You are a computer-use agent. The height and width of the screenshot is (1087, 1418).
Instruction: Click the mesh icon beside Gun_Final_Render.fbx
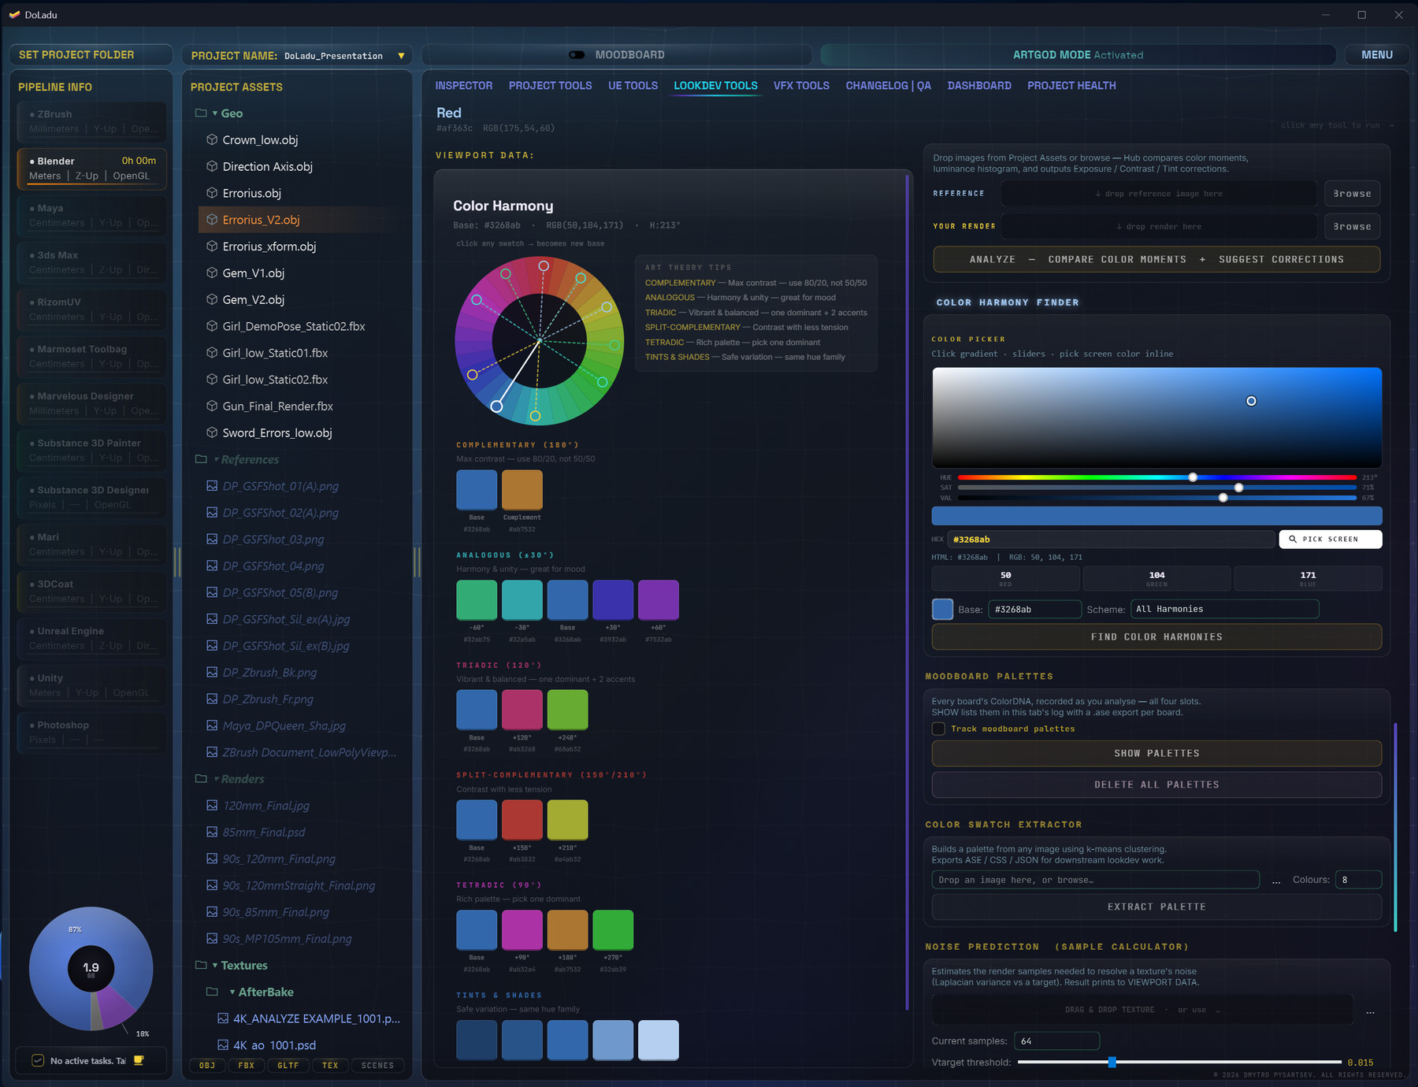(x=212, y=406)
